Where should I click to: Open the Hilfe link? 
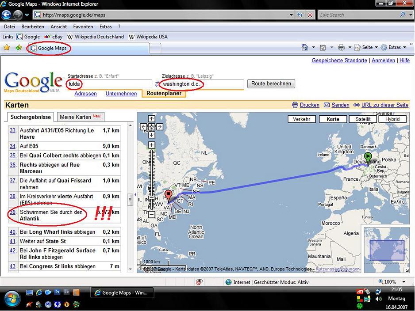pos(404,61)
